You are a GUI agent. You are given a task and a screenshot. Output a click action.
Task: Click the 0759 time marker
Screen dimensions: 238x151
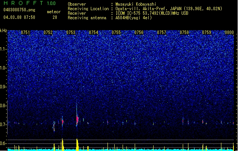click(207, 32)
